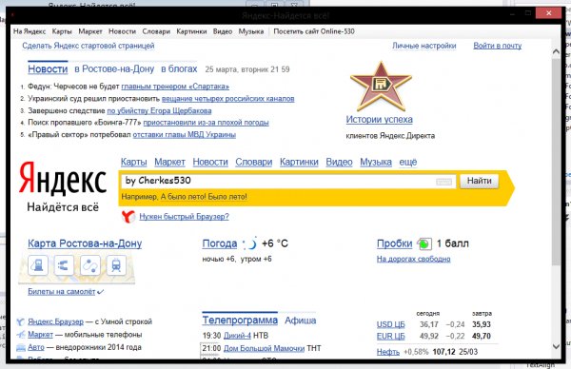Image resolution: width=571 pixels, height=369 pixels.
Task: Open news по убийству Егора Щербакова
Action: [159, 110]
